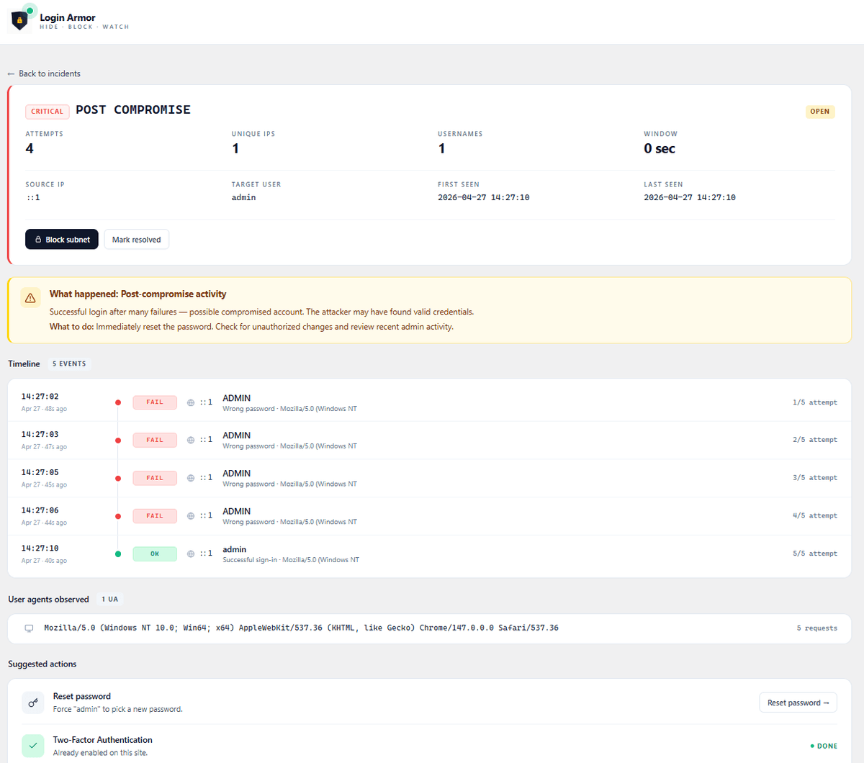Screen dimensions: 864x763
Task: Click the OK badge on successful sign-in
Action: pyautogui.click(x=155, y=554)
